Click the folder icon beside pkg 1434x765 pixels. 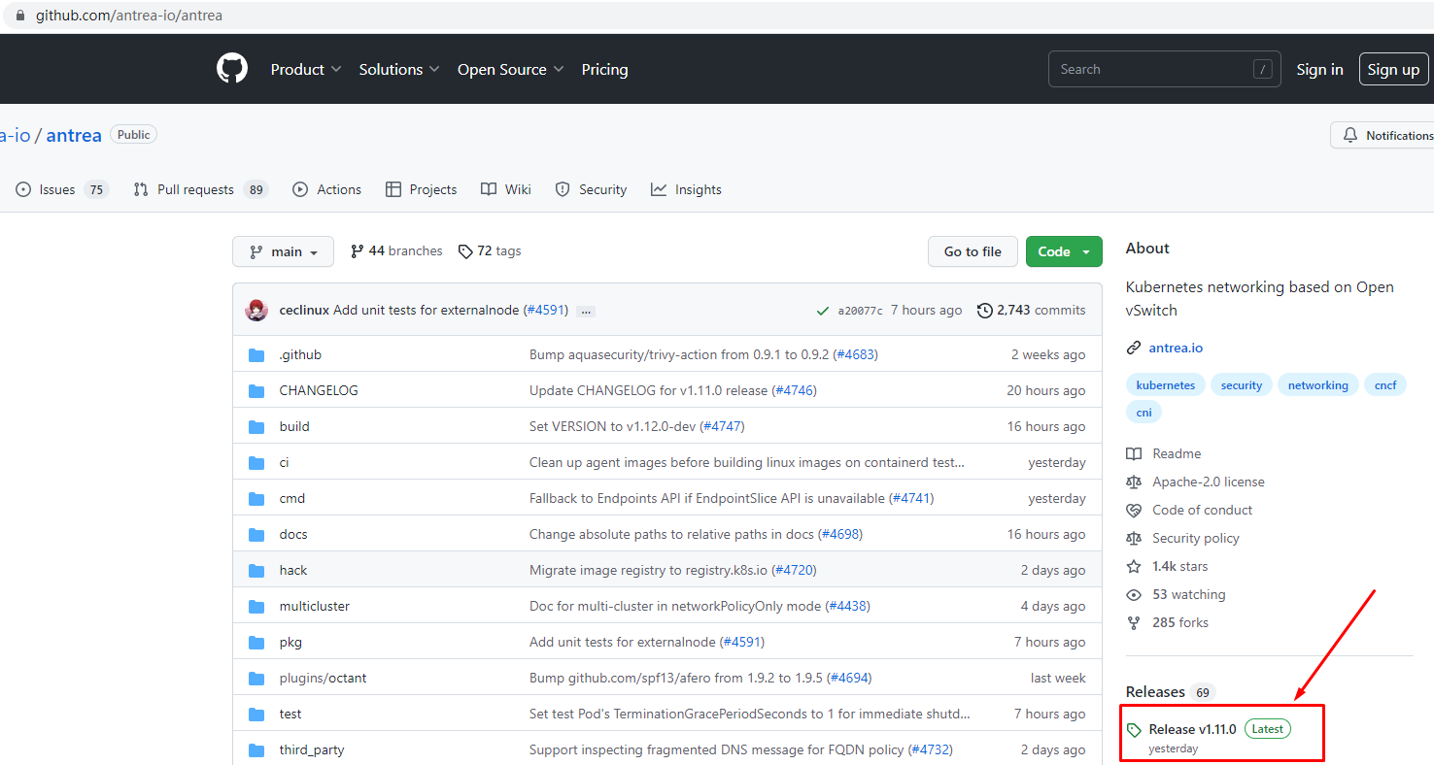point(256,643)
